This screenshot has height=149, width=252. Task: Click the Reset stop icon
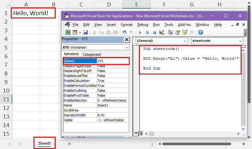154,33
